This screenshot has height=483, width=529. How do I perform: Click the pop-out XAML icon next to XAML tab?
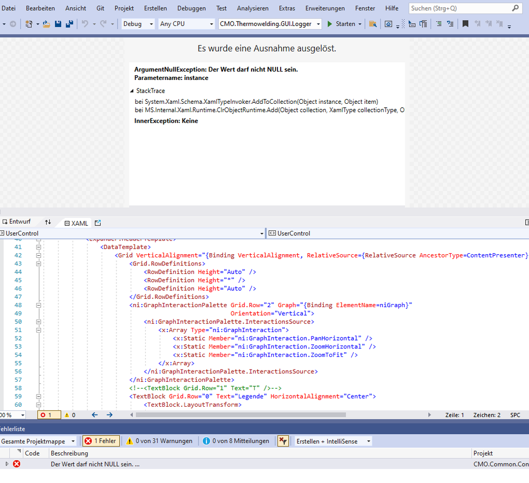[98, 223]
